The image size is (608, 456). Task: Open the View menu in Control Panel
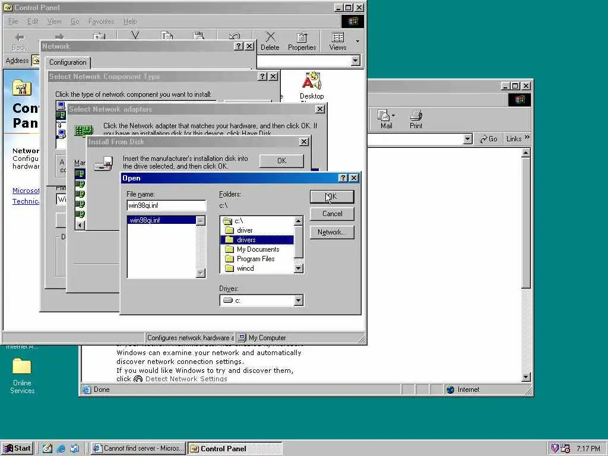(54, 21)
